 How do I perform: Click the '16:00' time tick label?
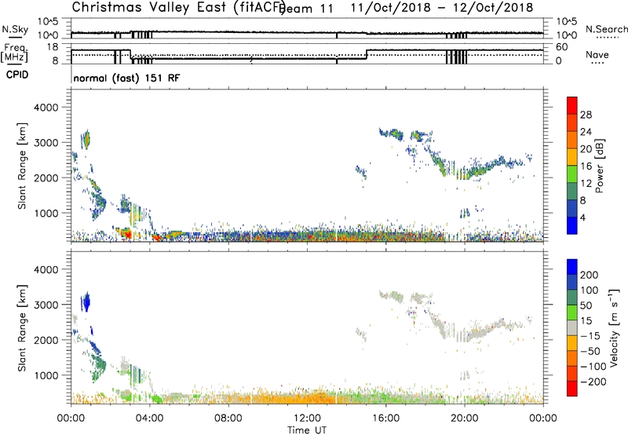coord(385,419)
